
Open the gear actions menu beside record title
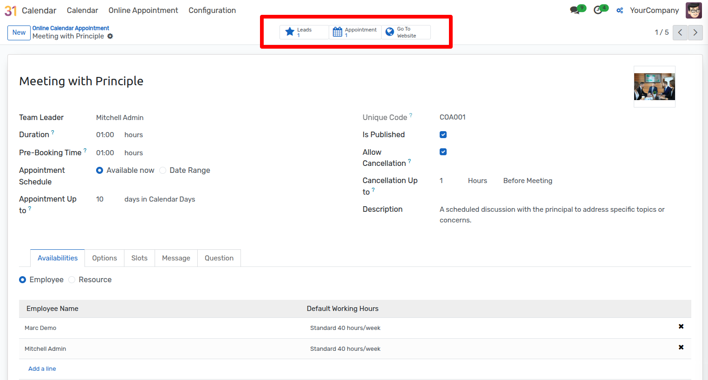[x=110, y=36]
